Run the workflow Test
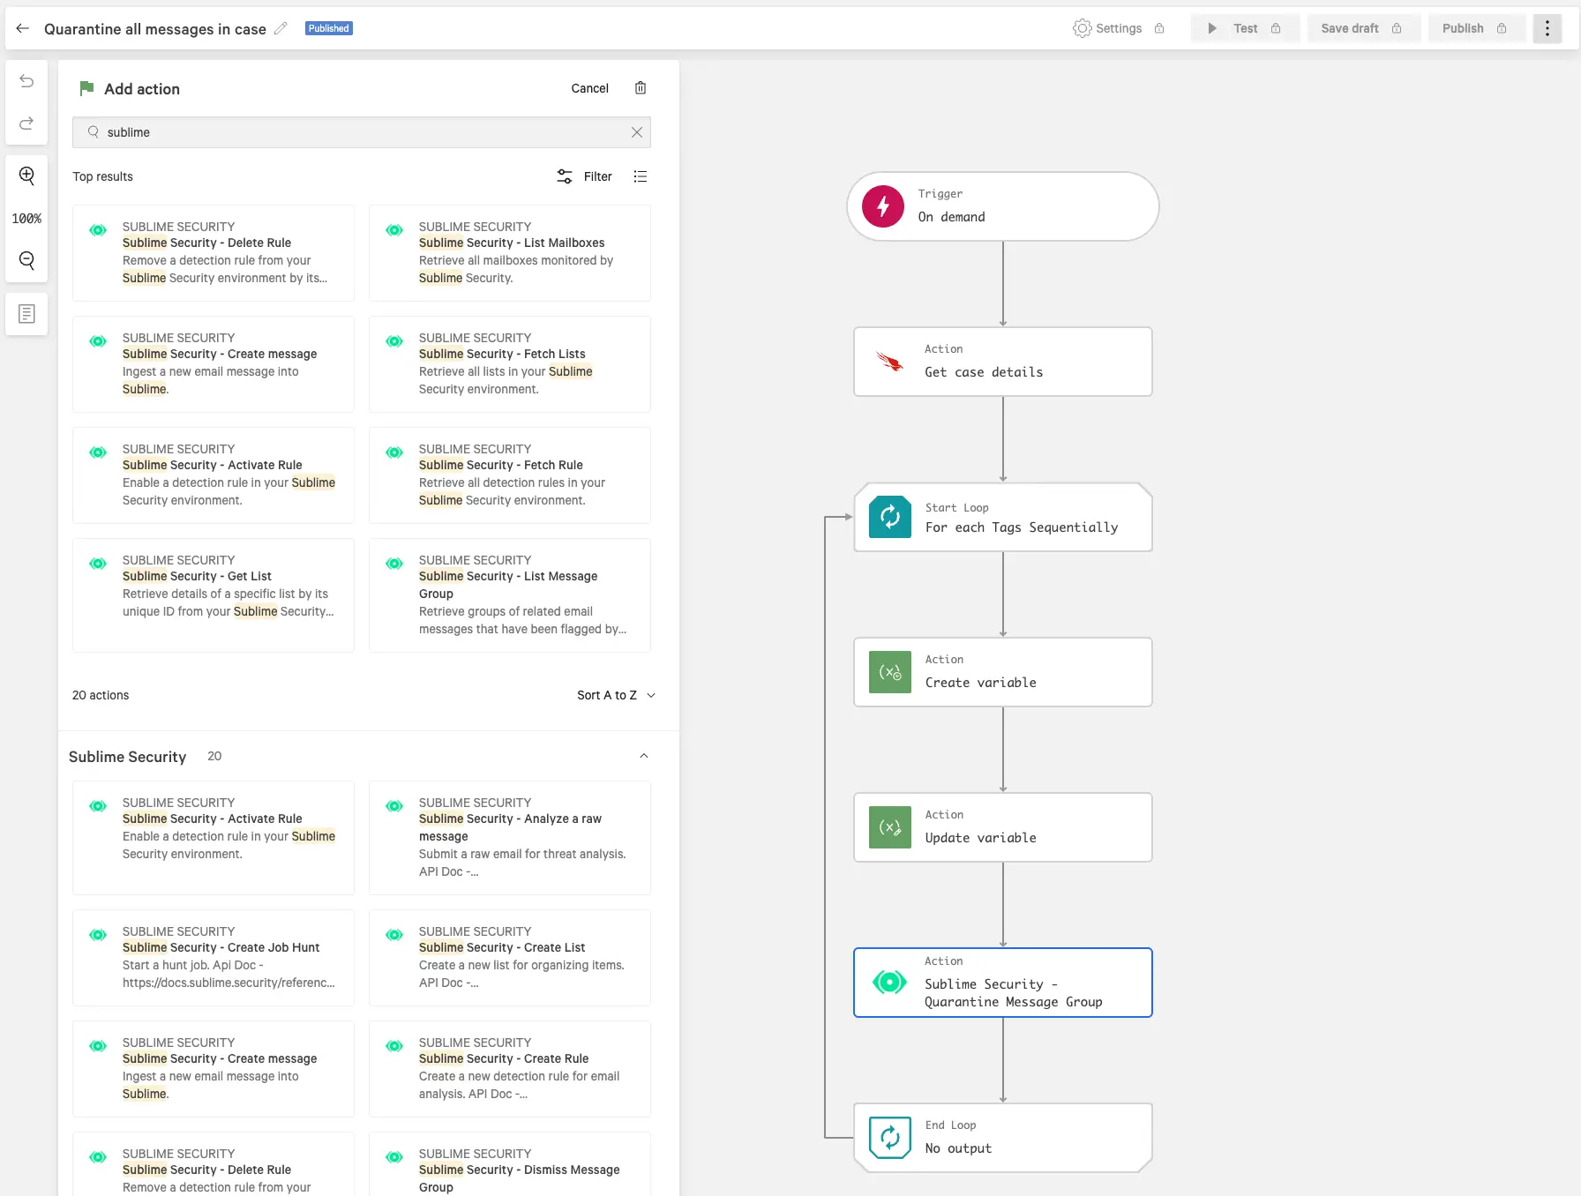 coord(1245,28)
